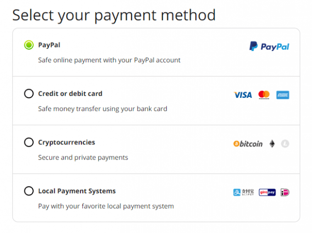Viewport: 312px width, 233px height.
Task: Select the Credit or debit card radio button
Action: click(29, 93)
